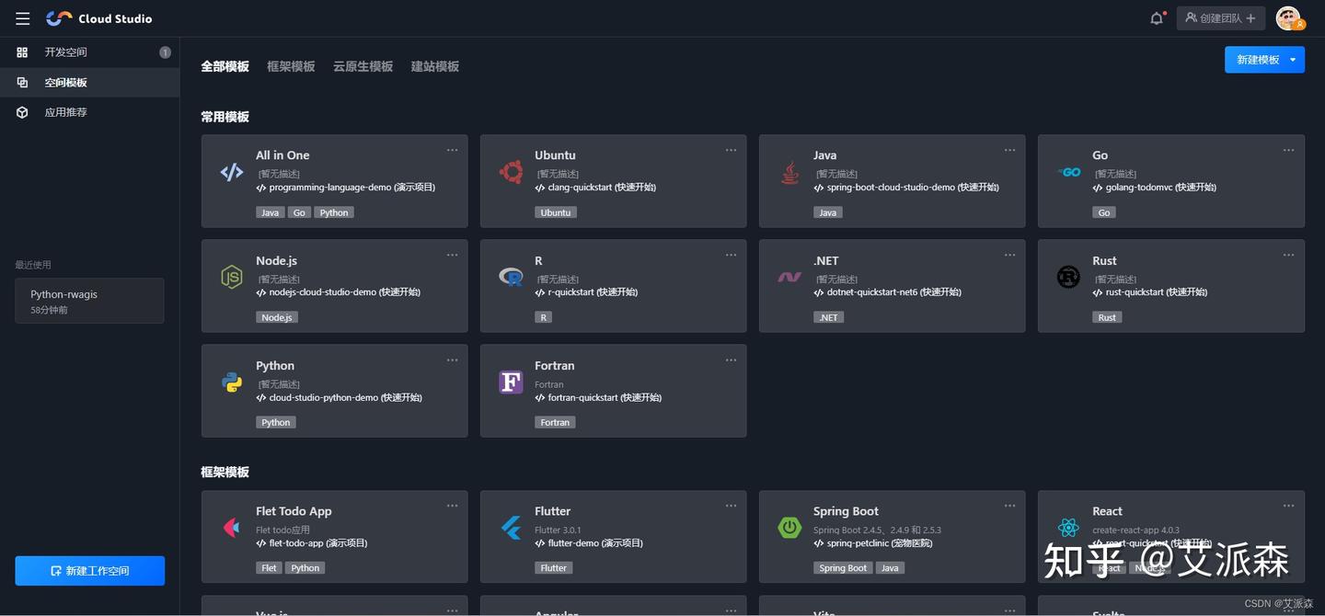
Task: Open the rust-quickstart repo link
Action: [x=1150, y=292]
